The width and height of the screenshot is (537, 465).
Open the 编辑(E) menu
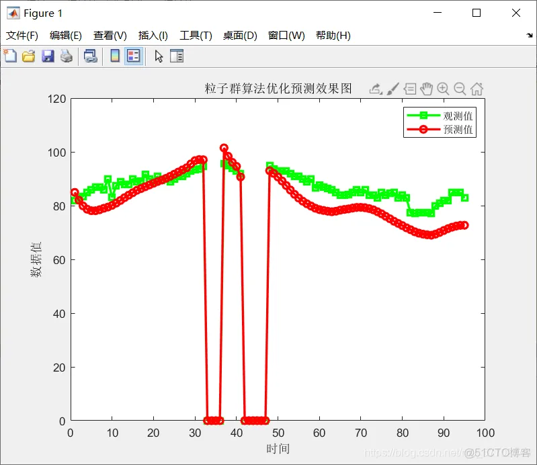pyautogui.click(x=66, y=35)
